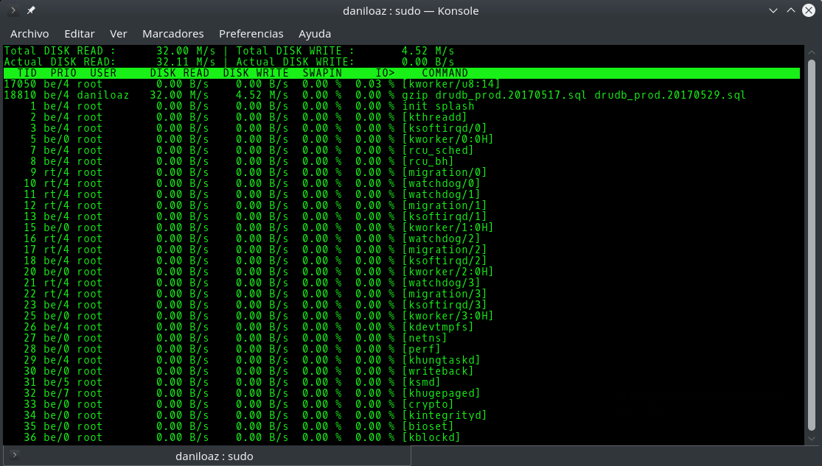Open the Marcadores menu
This screenshot has height=466, width=822.
tap(173, 34)
